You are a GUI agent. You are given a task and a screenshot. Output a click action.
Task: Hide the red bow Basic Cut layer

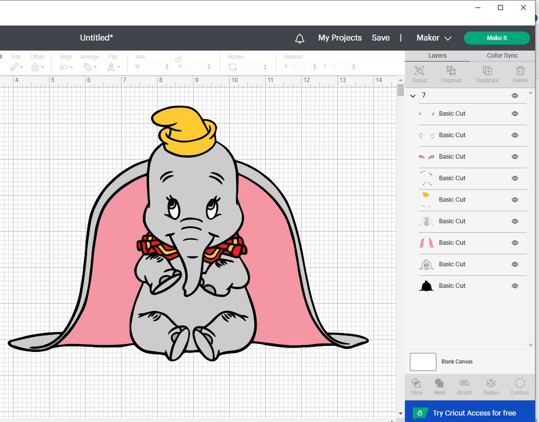point(514,157)
